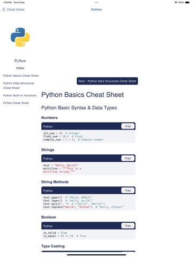Select the 'is_equal = (5 == 5)' code line
This screenshot has width=193, height=257.
pos(64,236)
